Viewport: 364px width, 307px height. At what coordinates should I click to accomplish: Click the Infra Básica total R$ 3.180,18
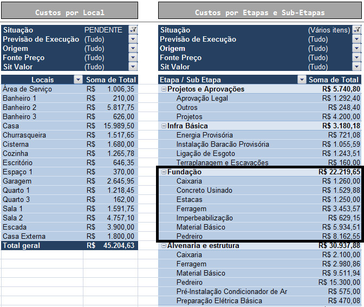tap(341, 126)
